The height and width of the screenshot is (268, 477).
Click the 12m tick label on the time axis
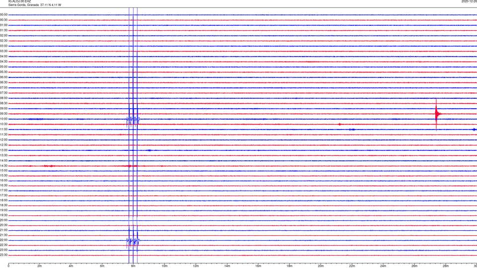[x=196, y=266]
